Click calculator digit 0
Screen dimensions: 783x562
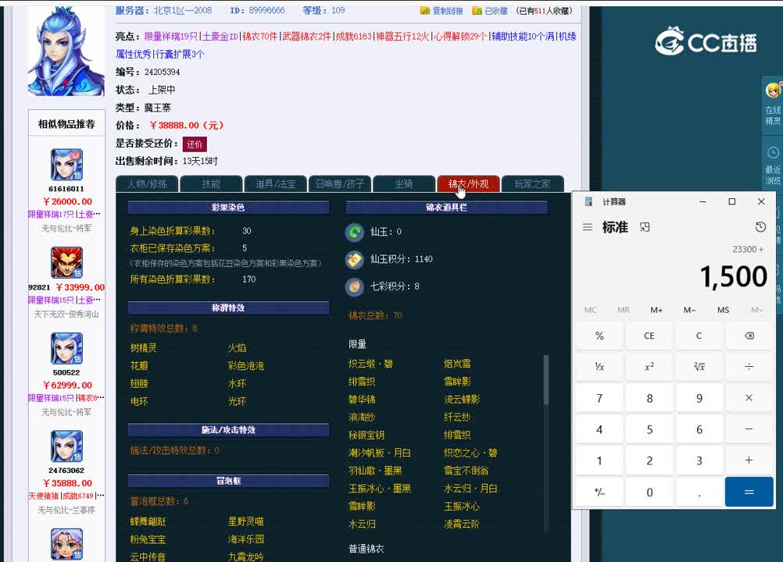coord(649,493)
